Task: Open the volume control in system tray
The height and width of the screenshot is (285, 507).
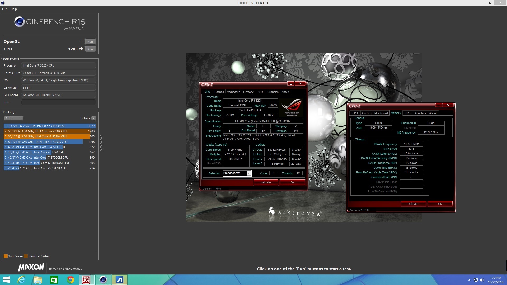Action: tap(482, 280)
